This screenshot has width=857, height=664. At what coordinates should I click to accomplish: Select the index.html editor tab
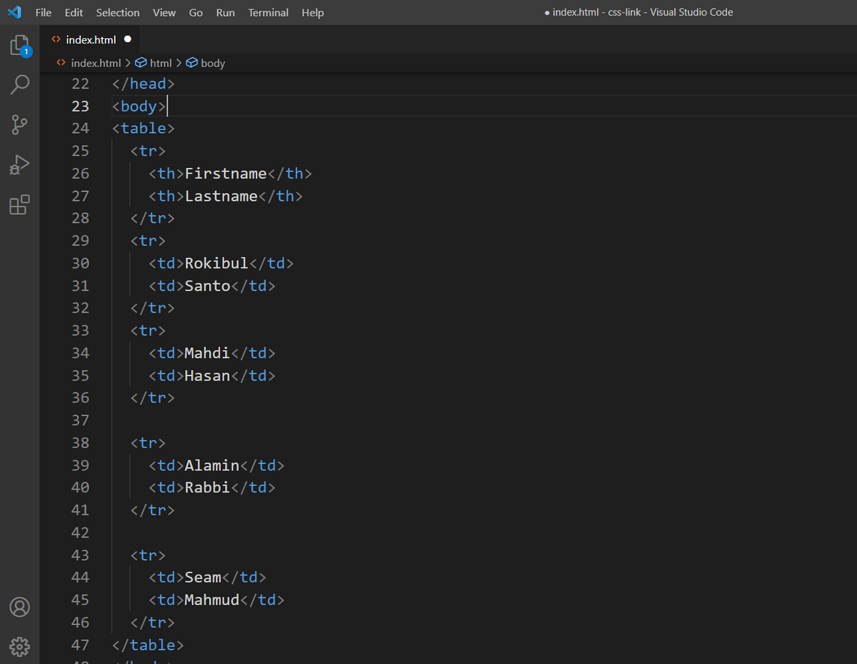pyautogui.click(x=90, y=40)
